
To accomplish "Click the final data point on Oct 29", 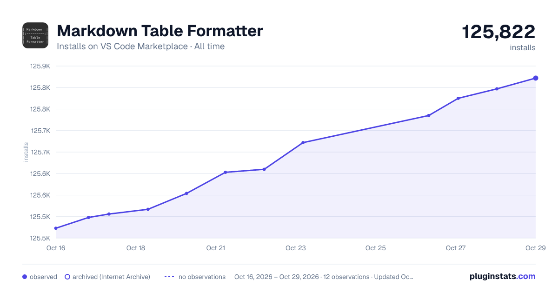I will coord(536,78).
